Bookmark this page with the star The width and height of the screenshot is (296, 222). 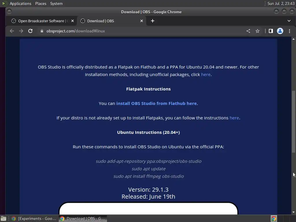[x=258, y=31]
